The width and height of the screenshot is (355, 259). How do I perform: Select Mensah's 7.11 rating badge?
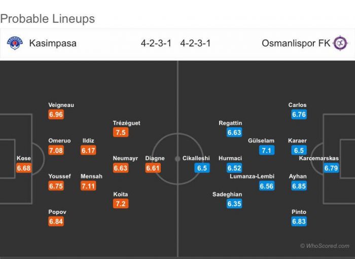[88, 186]
